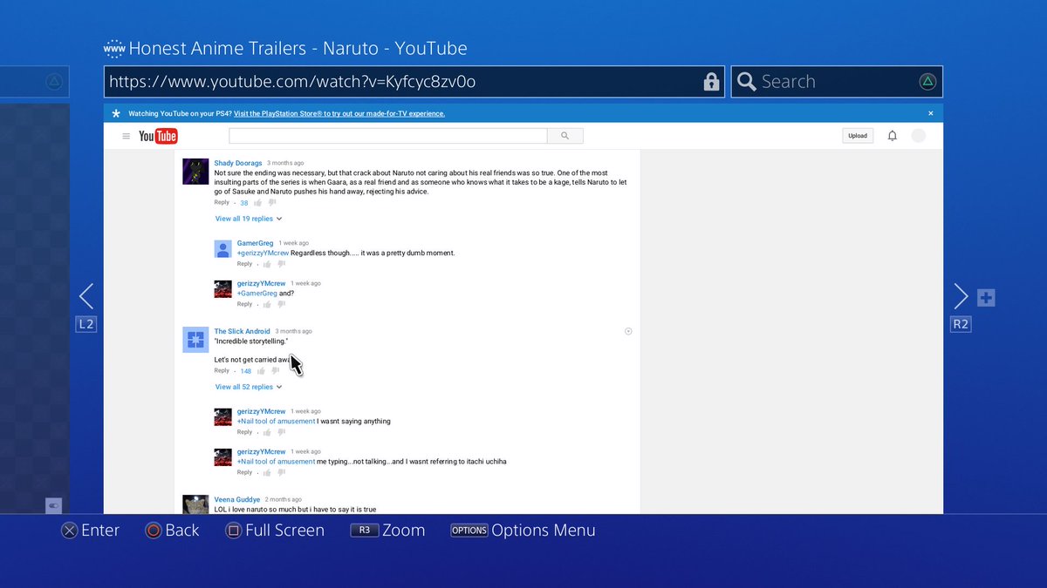The height and width of the screenshot is (588, 1047).
Task: Click Veena Guddye's avatar
Action: tap(195, 504)
